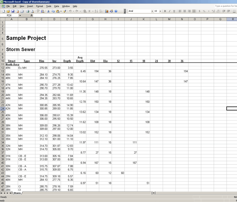
Task: Open Print Preview from the toolbar
Action: click(32, 11)
